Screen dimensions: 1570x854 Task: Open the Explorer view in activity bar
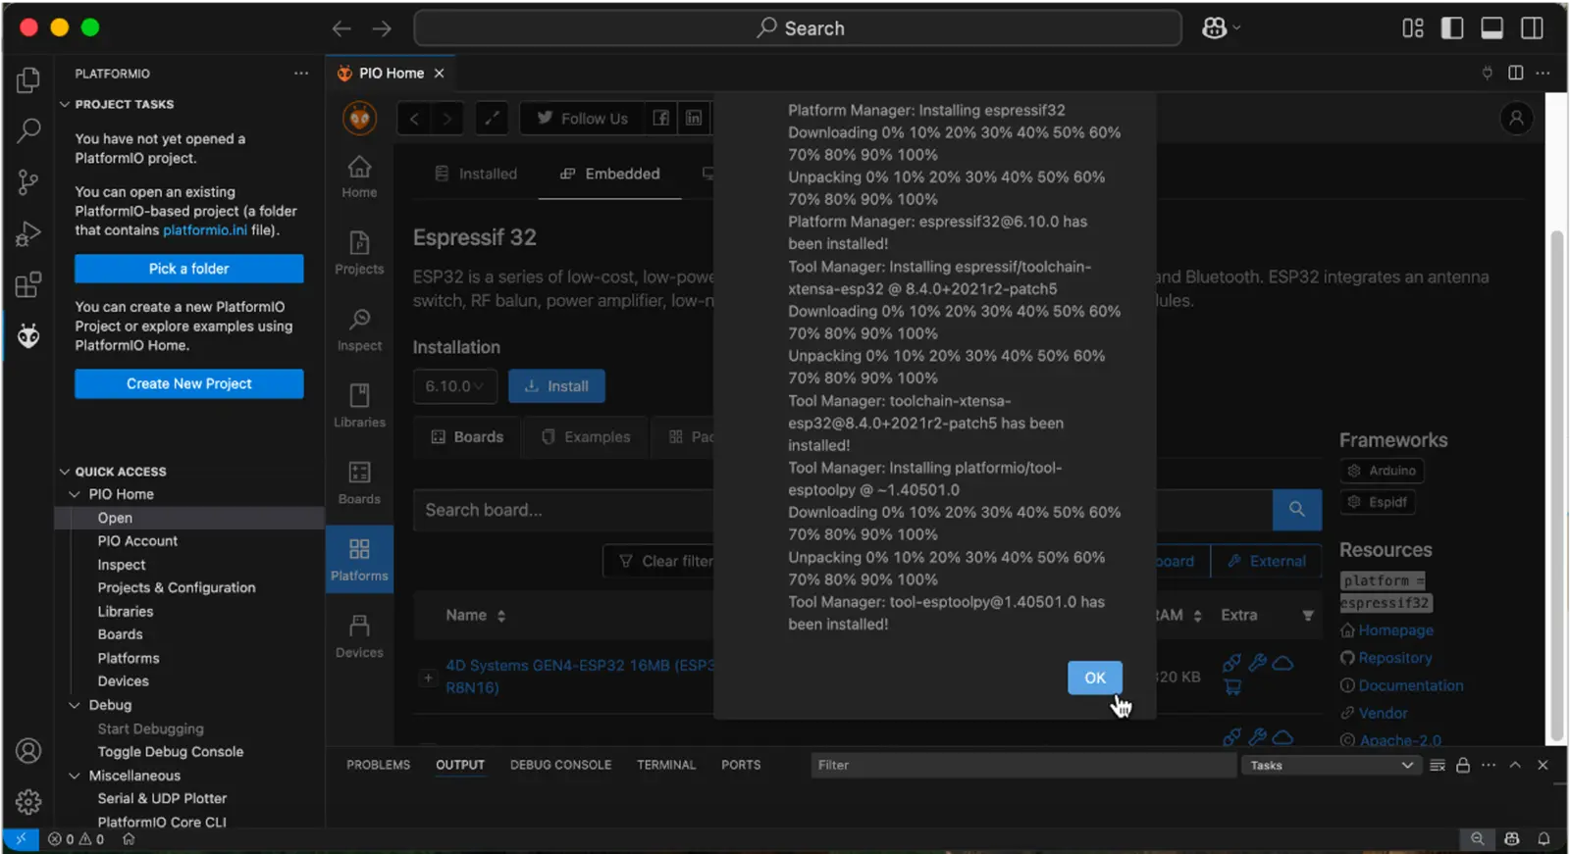28,79
